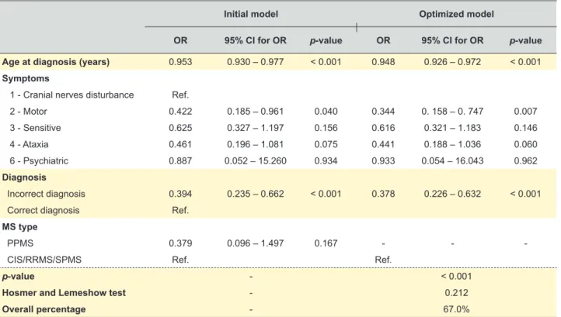The height and width of the screenshot is (317, 561).
Task: Select the "0.196 – 1.081" interval
Action: (256, 144)
